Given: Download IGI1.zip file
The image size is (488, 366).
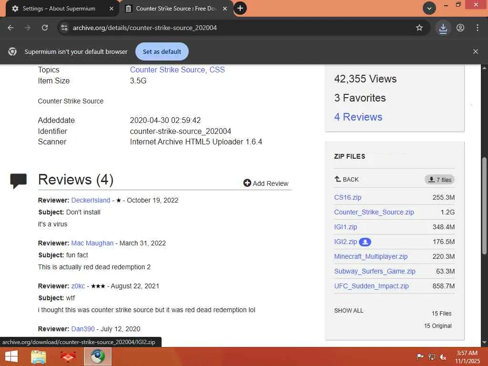Looking at the screenshot, I should (x=346, y=227).
